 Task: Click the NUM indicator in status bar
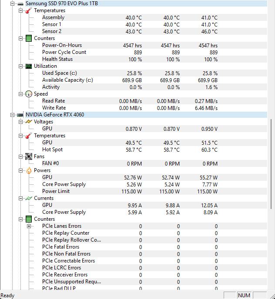pos(244,295)
